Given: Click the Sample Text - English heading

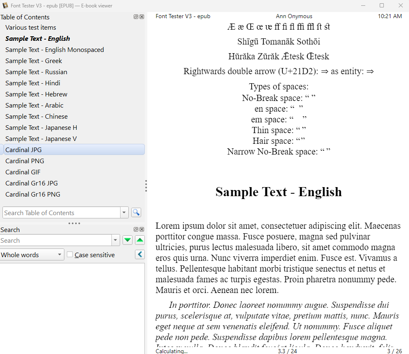Looking at the screenshot, I should click(x=279, y=192).
